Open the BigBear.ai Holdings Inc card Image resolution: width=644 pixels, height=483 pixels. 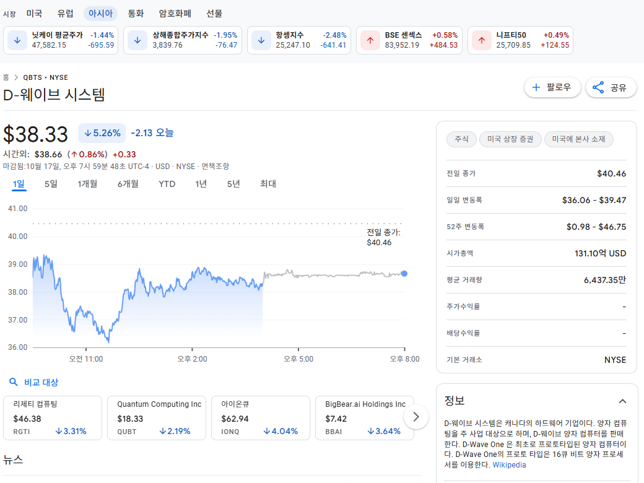(365, 418)
